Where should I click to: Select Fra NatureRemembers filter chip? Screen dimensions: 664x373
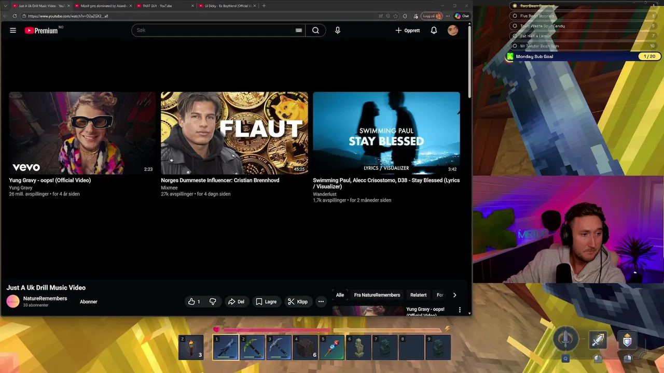pos(377,295)
